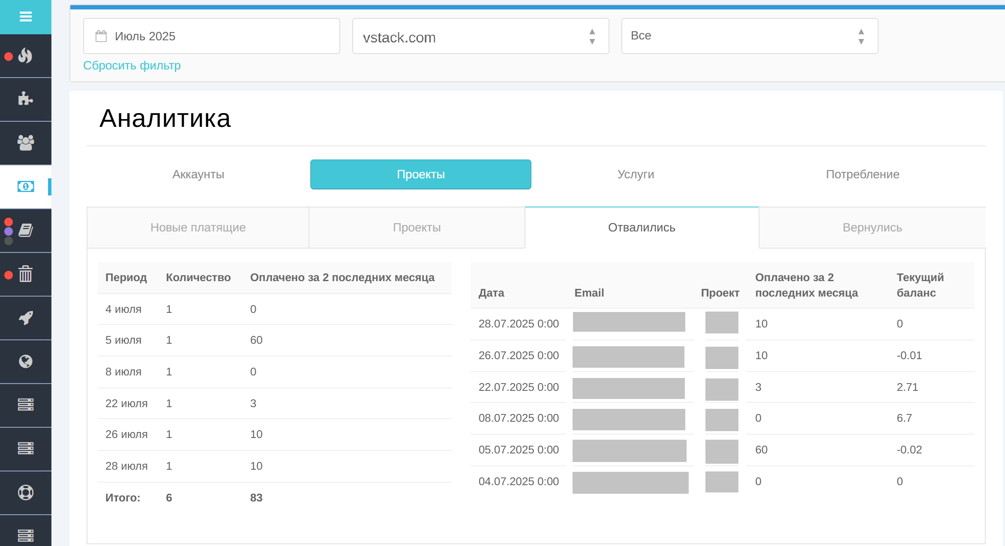Open the lifebuoy support section

pos(26,492)
